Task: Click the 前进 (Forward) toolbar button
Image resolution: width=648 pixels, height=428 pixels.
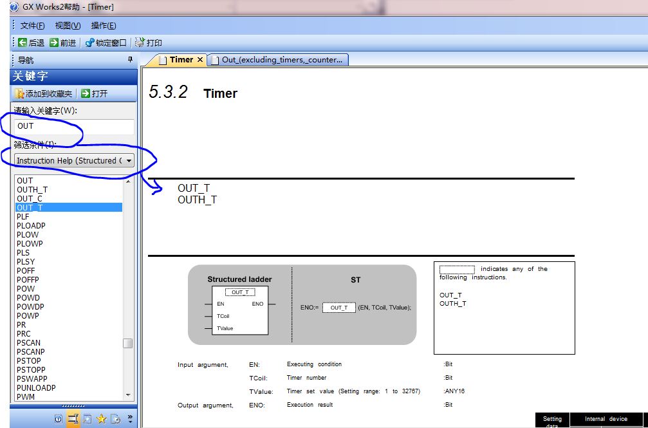Action: (x=63, y=42)
